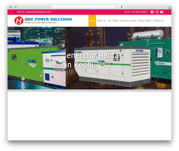Viewport: 179px width, 151px height.
Task: Open the Facebook page icon
Action: click(x=152, y=12)
